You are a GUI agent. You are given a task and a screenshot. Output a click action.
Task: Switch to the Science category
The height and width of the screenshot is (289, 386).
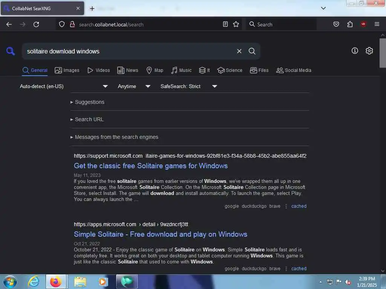point(230,70)
